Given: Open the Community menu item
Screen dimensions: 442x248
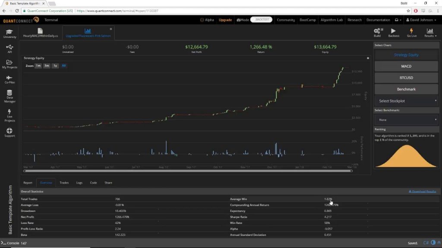Looking at the screenshot, I should coord(286,20).
